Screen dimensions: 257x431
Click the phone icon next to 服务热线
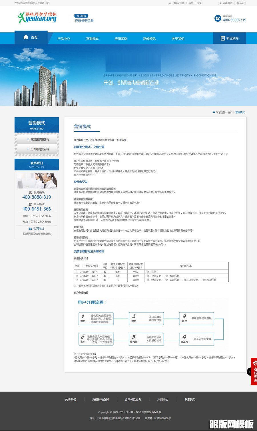pyautogui.click(x=31, y=192)
